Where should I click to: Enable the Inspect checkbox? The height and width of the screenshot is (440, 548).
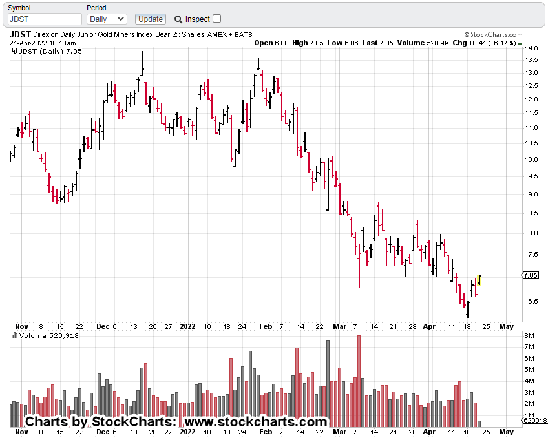click(216, 19)
